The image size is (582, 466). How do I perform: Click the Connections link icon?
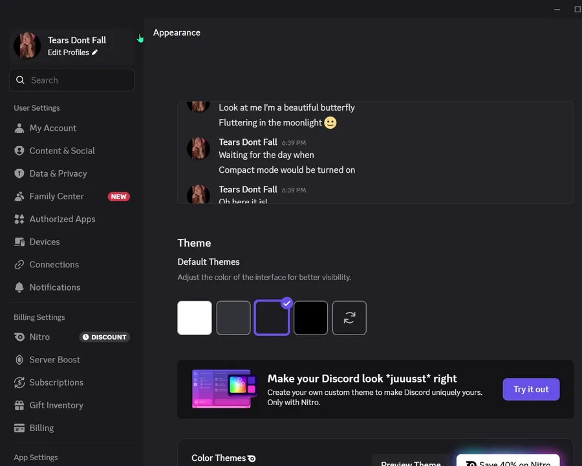(19, 265)
